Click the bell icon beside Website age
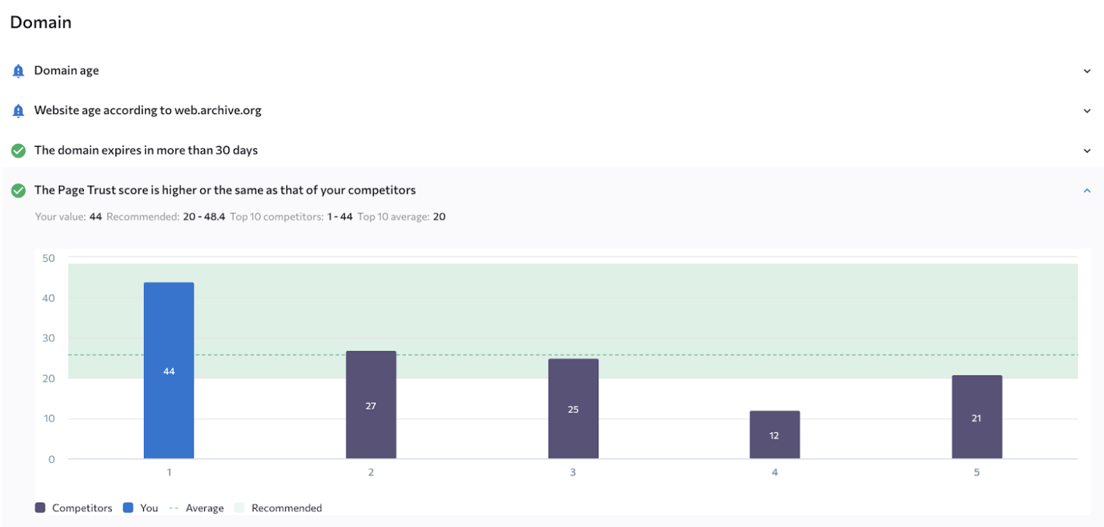1104x527 pixels. coord(19,111)
